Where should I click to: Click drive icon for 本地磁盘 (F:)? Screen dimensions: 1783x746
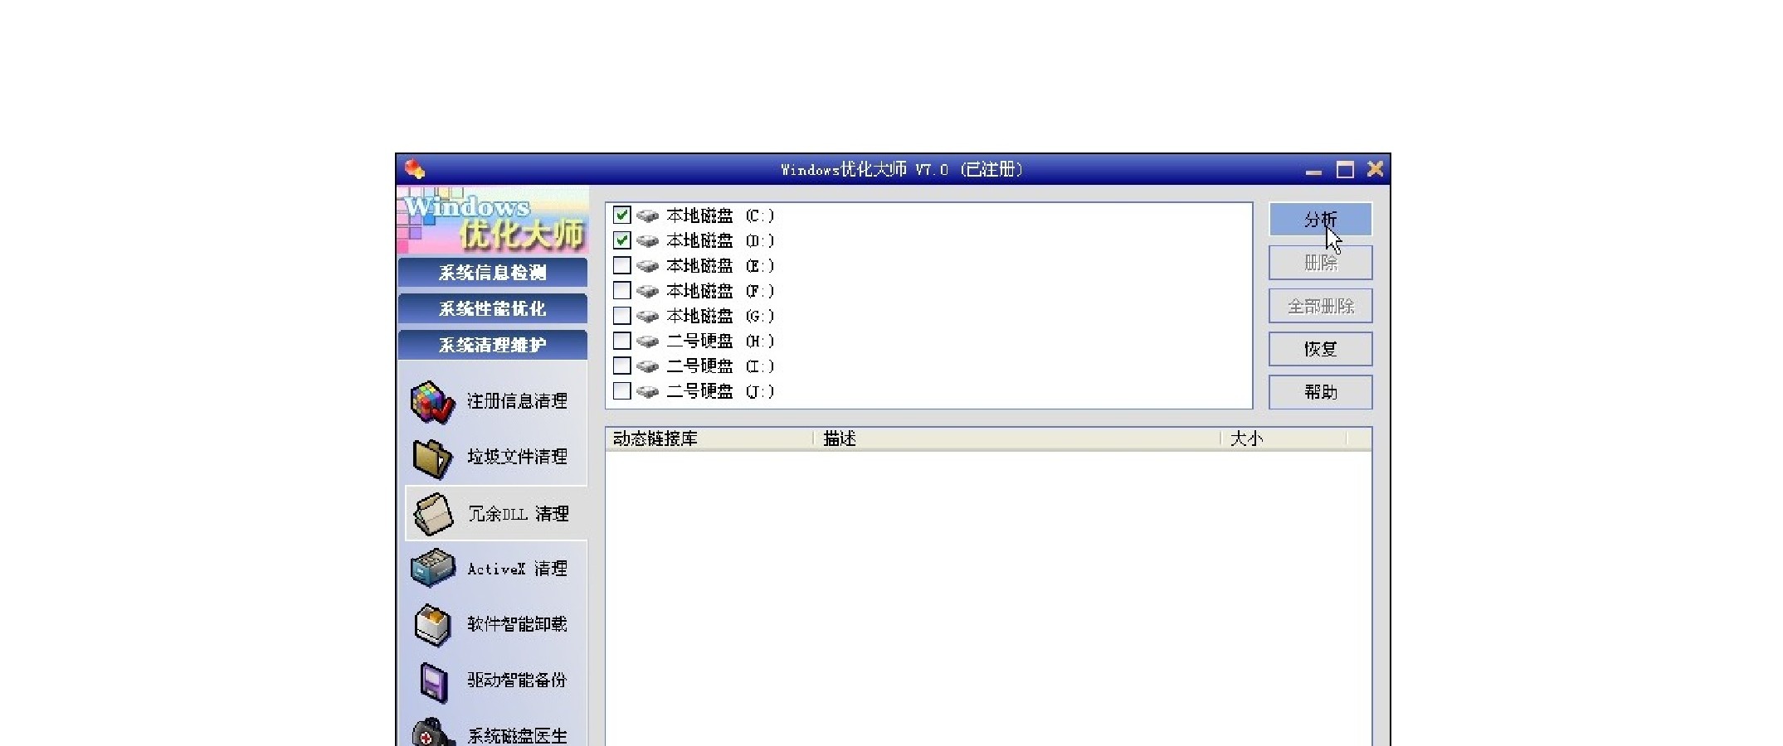(x=647, y=291)
